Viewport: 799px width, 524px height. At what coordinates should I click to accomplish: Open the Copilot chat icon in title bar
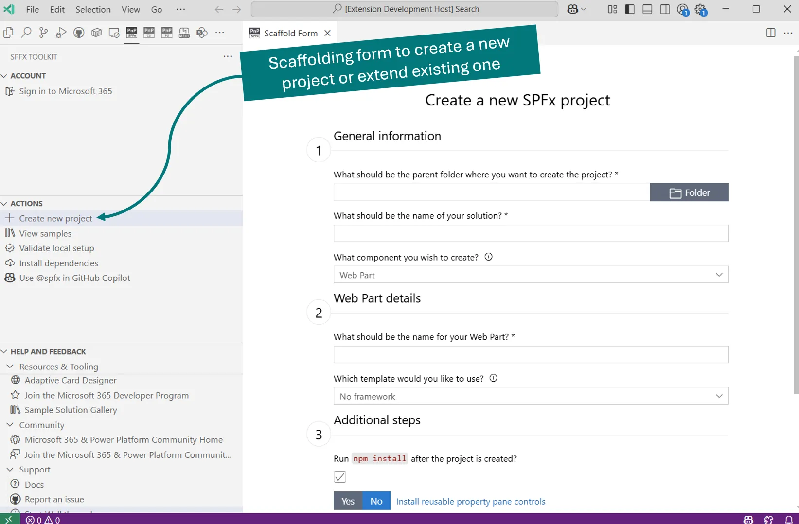pos(573,9)
